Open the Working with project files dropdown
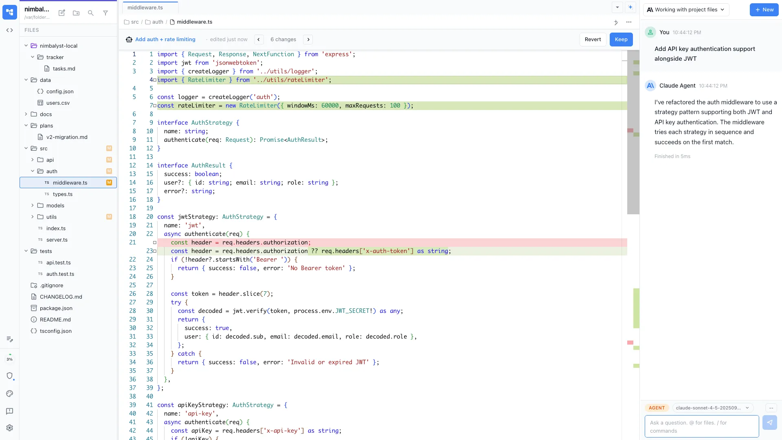Image resolution: width=782 pixels, height=440 pixels. [x=685, y=9]
